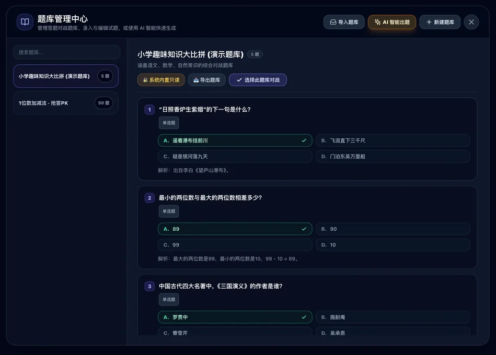Select option B. 施耐庵

point(393,317)
